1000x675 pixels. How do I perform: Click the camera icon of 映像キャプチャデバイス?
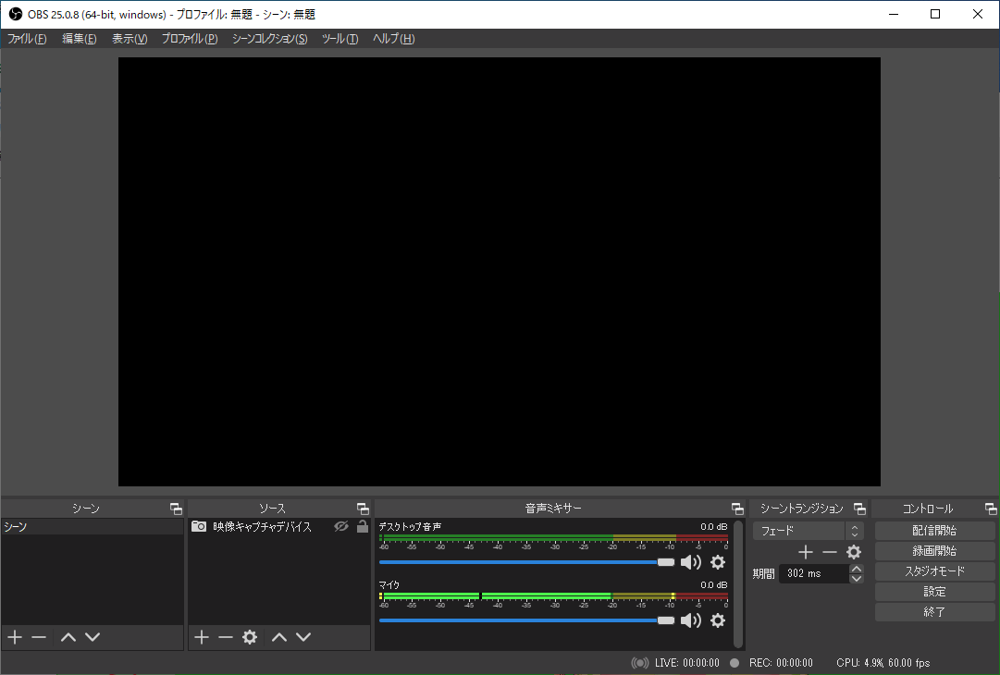coord(199,526)
